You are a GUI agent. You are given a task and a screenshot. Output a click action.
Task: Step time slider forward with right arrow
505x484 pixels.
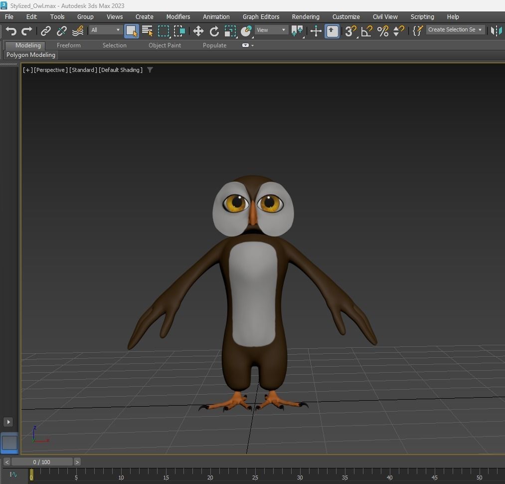coord(77,462)
